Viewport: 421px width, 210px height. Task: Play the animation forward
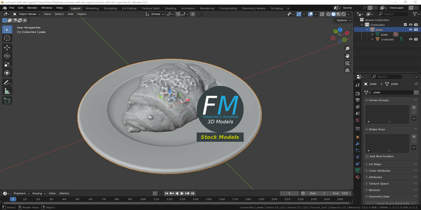point(182,194)
